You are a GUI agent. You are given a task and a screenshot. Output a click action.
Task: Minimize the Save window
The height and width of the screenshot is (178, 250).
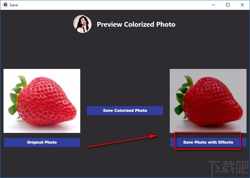[213, 5]
